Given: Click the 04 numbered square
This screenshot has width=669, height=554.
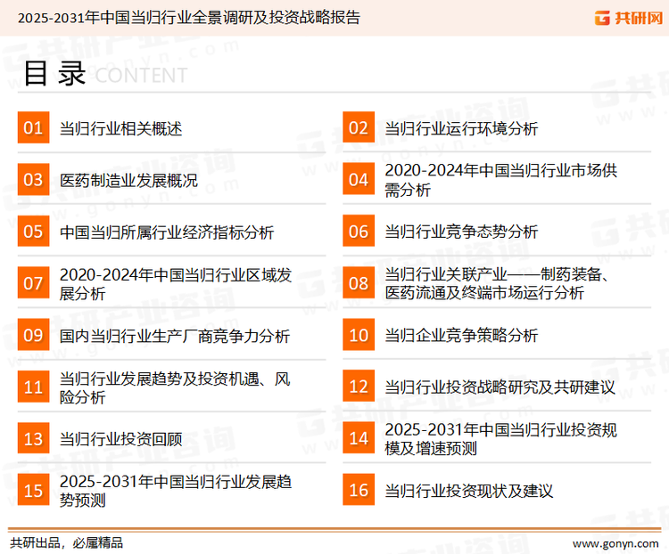Looking at the screenshot, I should (359, 180).
